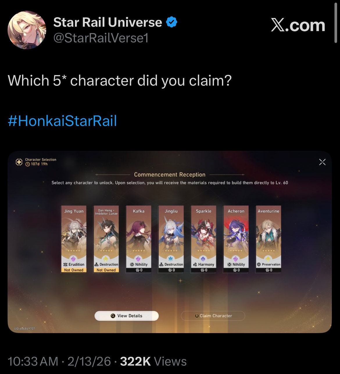Click the Destruction path icon under Jingliu

tap(161, 265)
